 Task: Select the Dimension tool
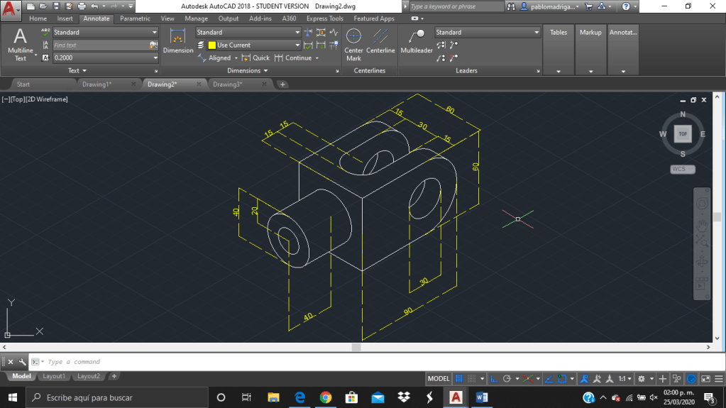tap(178, 41)
